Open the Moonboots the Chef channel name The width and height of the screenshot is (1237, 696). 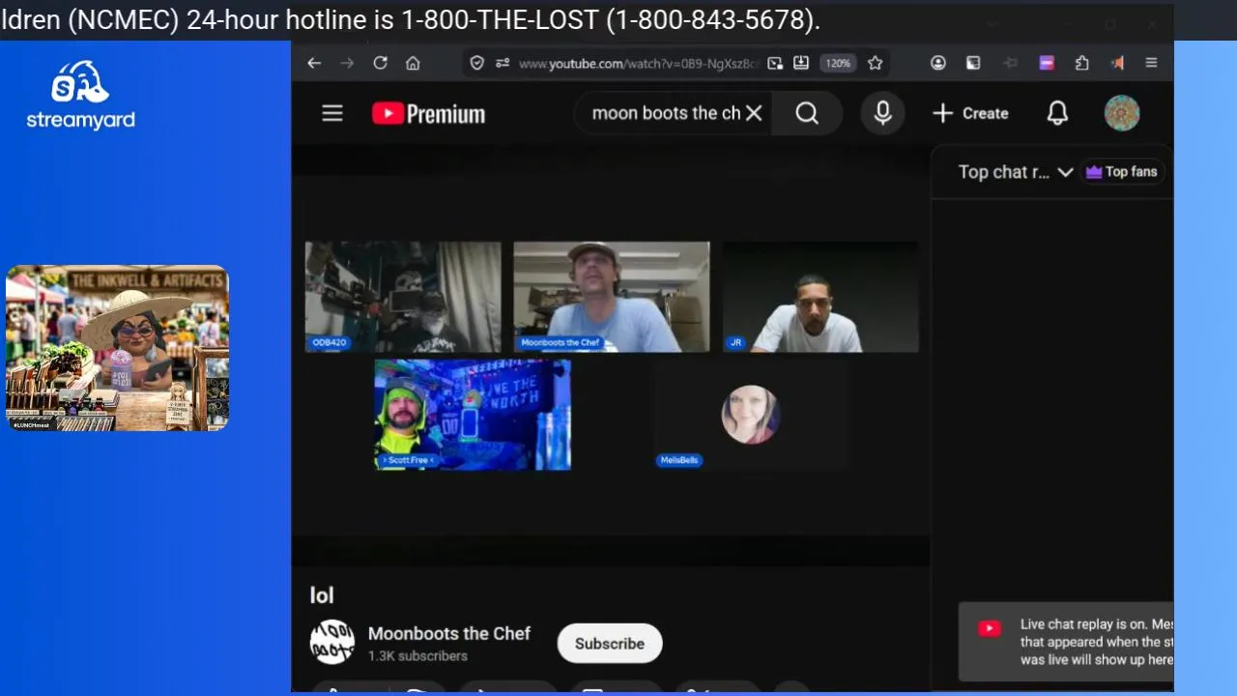449,633
